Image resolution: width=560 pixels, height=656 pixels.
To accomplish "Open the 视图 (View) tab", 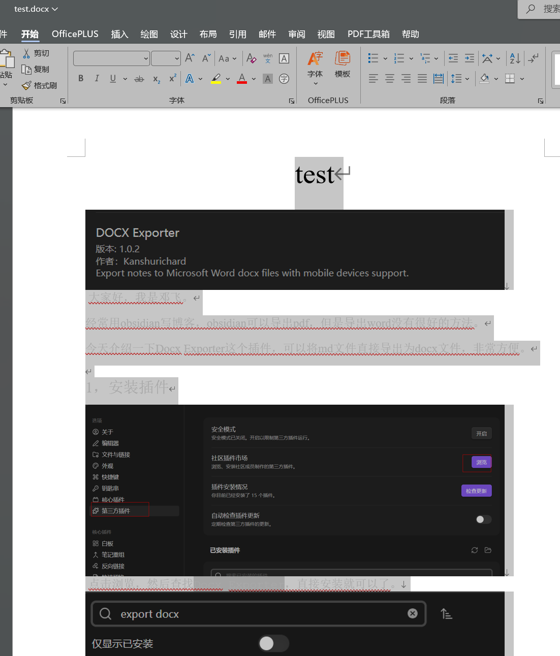I will 326,34.
